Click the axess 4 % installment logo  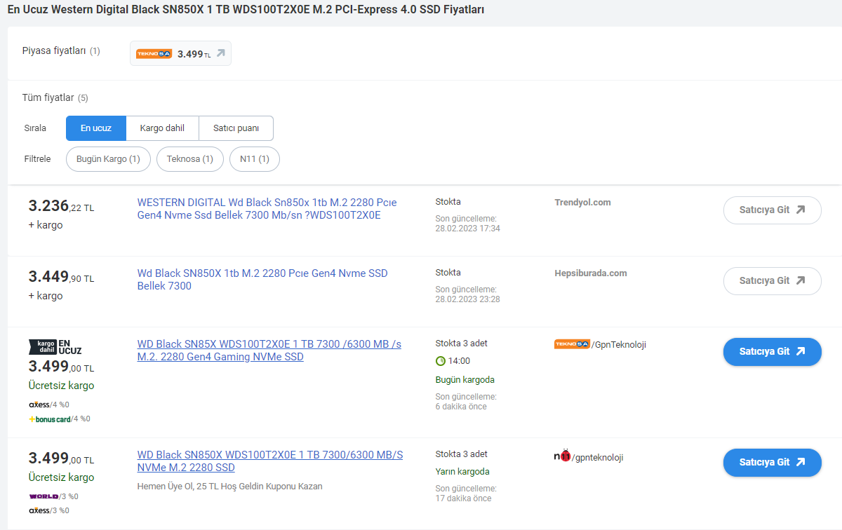click(39, 405)
